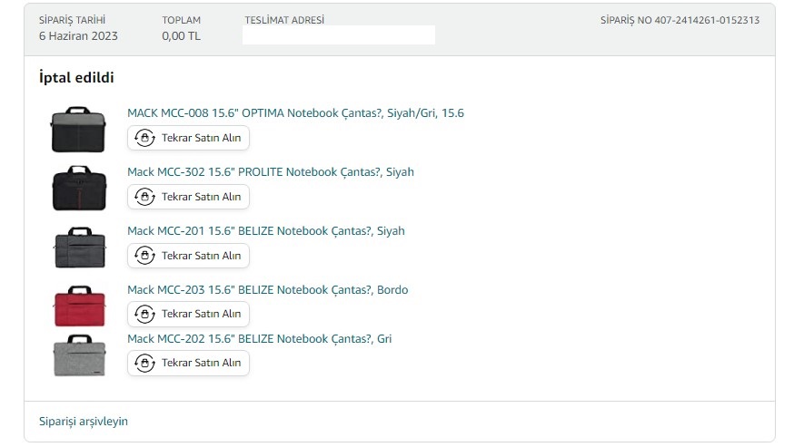
Task: Open Mack MCC-201 BELIZE Siyah product link
Action: [266, 231]
